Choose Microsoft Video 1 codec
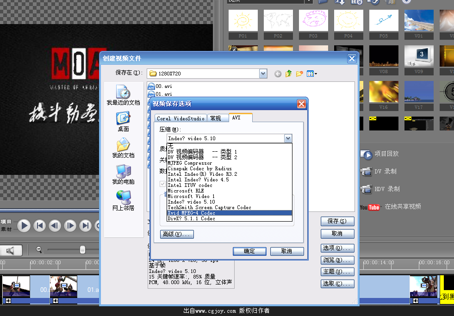The width and height of the screenshot is (454, 316). (230, 196)
